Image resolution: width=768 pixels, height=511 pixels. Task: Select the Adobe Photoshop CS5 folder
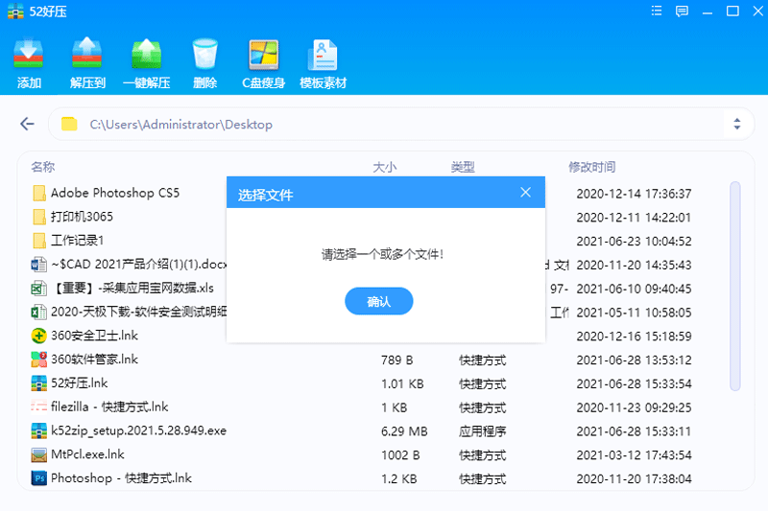[114, 193]
